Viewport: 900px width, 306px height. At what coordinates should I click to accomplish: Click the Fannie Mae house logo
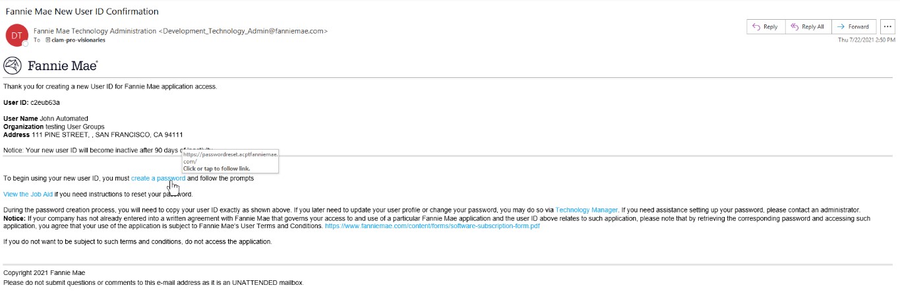coord(12,66)
